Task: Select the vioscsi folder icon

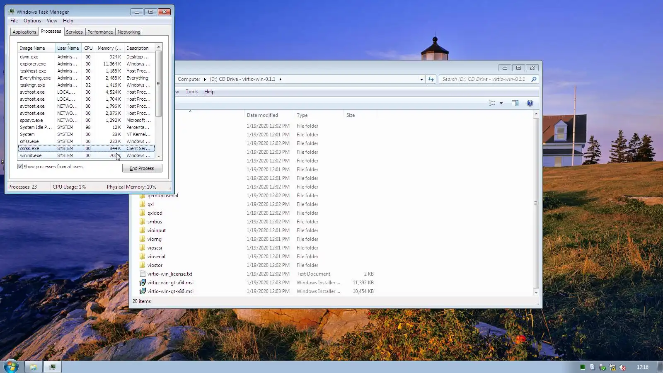Action: [143, 248]
